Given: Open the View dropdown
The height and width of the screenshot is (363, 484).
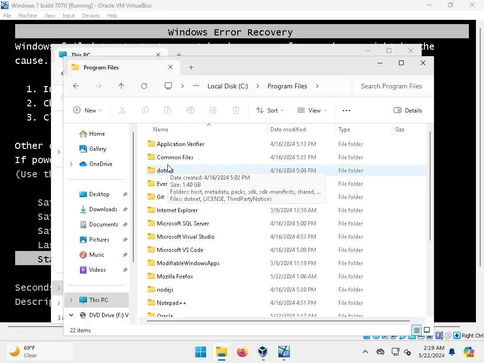Looking at the screenshot, I should click(x=312, y=111).
